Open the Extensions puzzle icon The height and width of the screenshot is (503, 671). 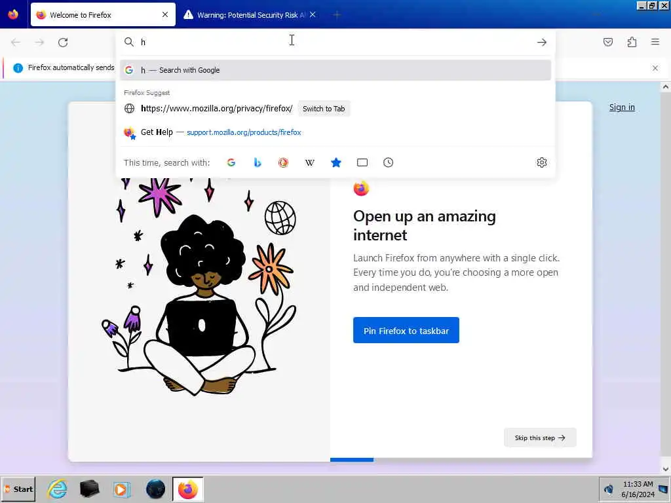632,42
